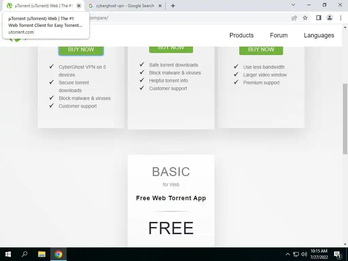This screenshot has height=261, width=348.
Task: Click the scrollbar down arrow
Action: point(345,244)
